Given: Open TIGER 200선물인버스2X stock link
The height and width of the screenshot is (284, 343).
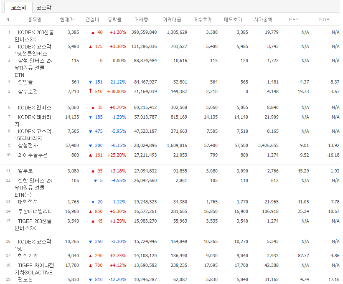Looking at the screenshot, I should [x=33, y=225].
